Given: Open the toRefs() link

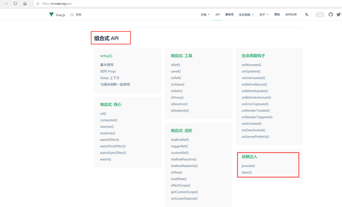Looking at the screenshot, I should coord(177,91).
